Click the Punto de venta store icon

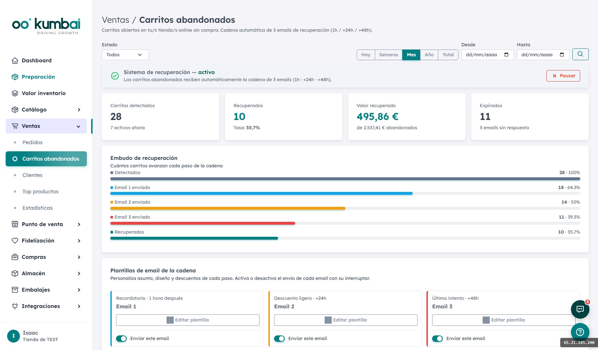click(x=15, y=224)
